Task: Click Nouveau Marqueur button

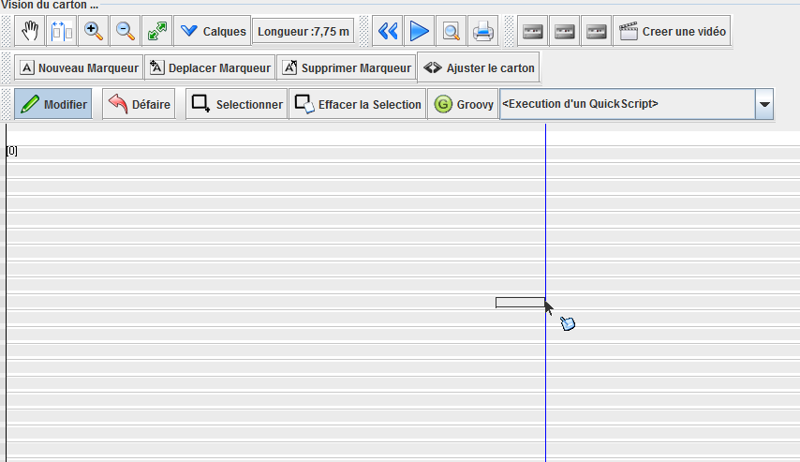Action: click(80, 68)
